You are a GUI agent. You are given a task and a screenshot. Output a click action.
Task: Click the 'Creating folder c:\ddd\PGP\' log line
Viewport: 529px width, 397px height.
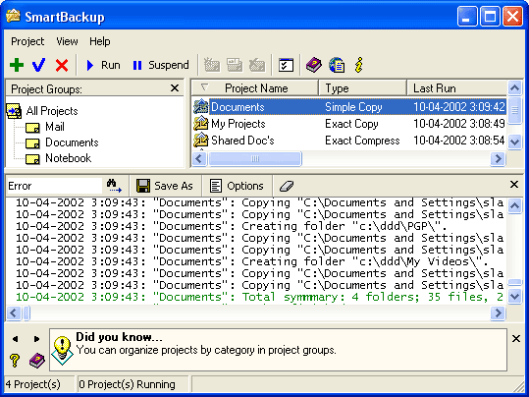232,226
